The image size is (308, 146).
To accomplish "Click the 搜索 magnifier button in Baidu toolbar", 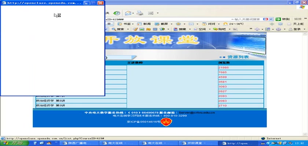I will (x=118, y=29).
